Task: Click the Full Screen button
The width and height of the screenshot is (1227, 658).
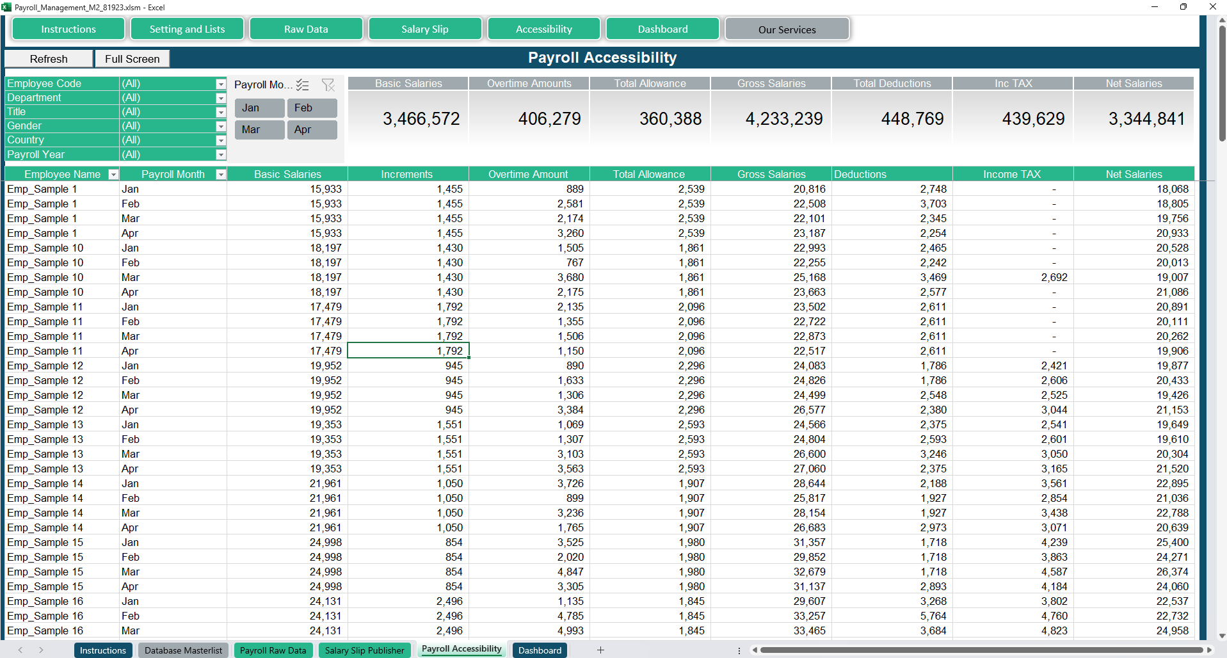Action: 132,59
